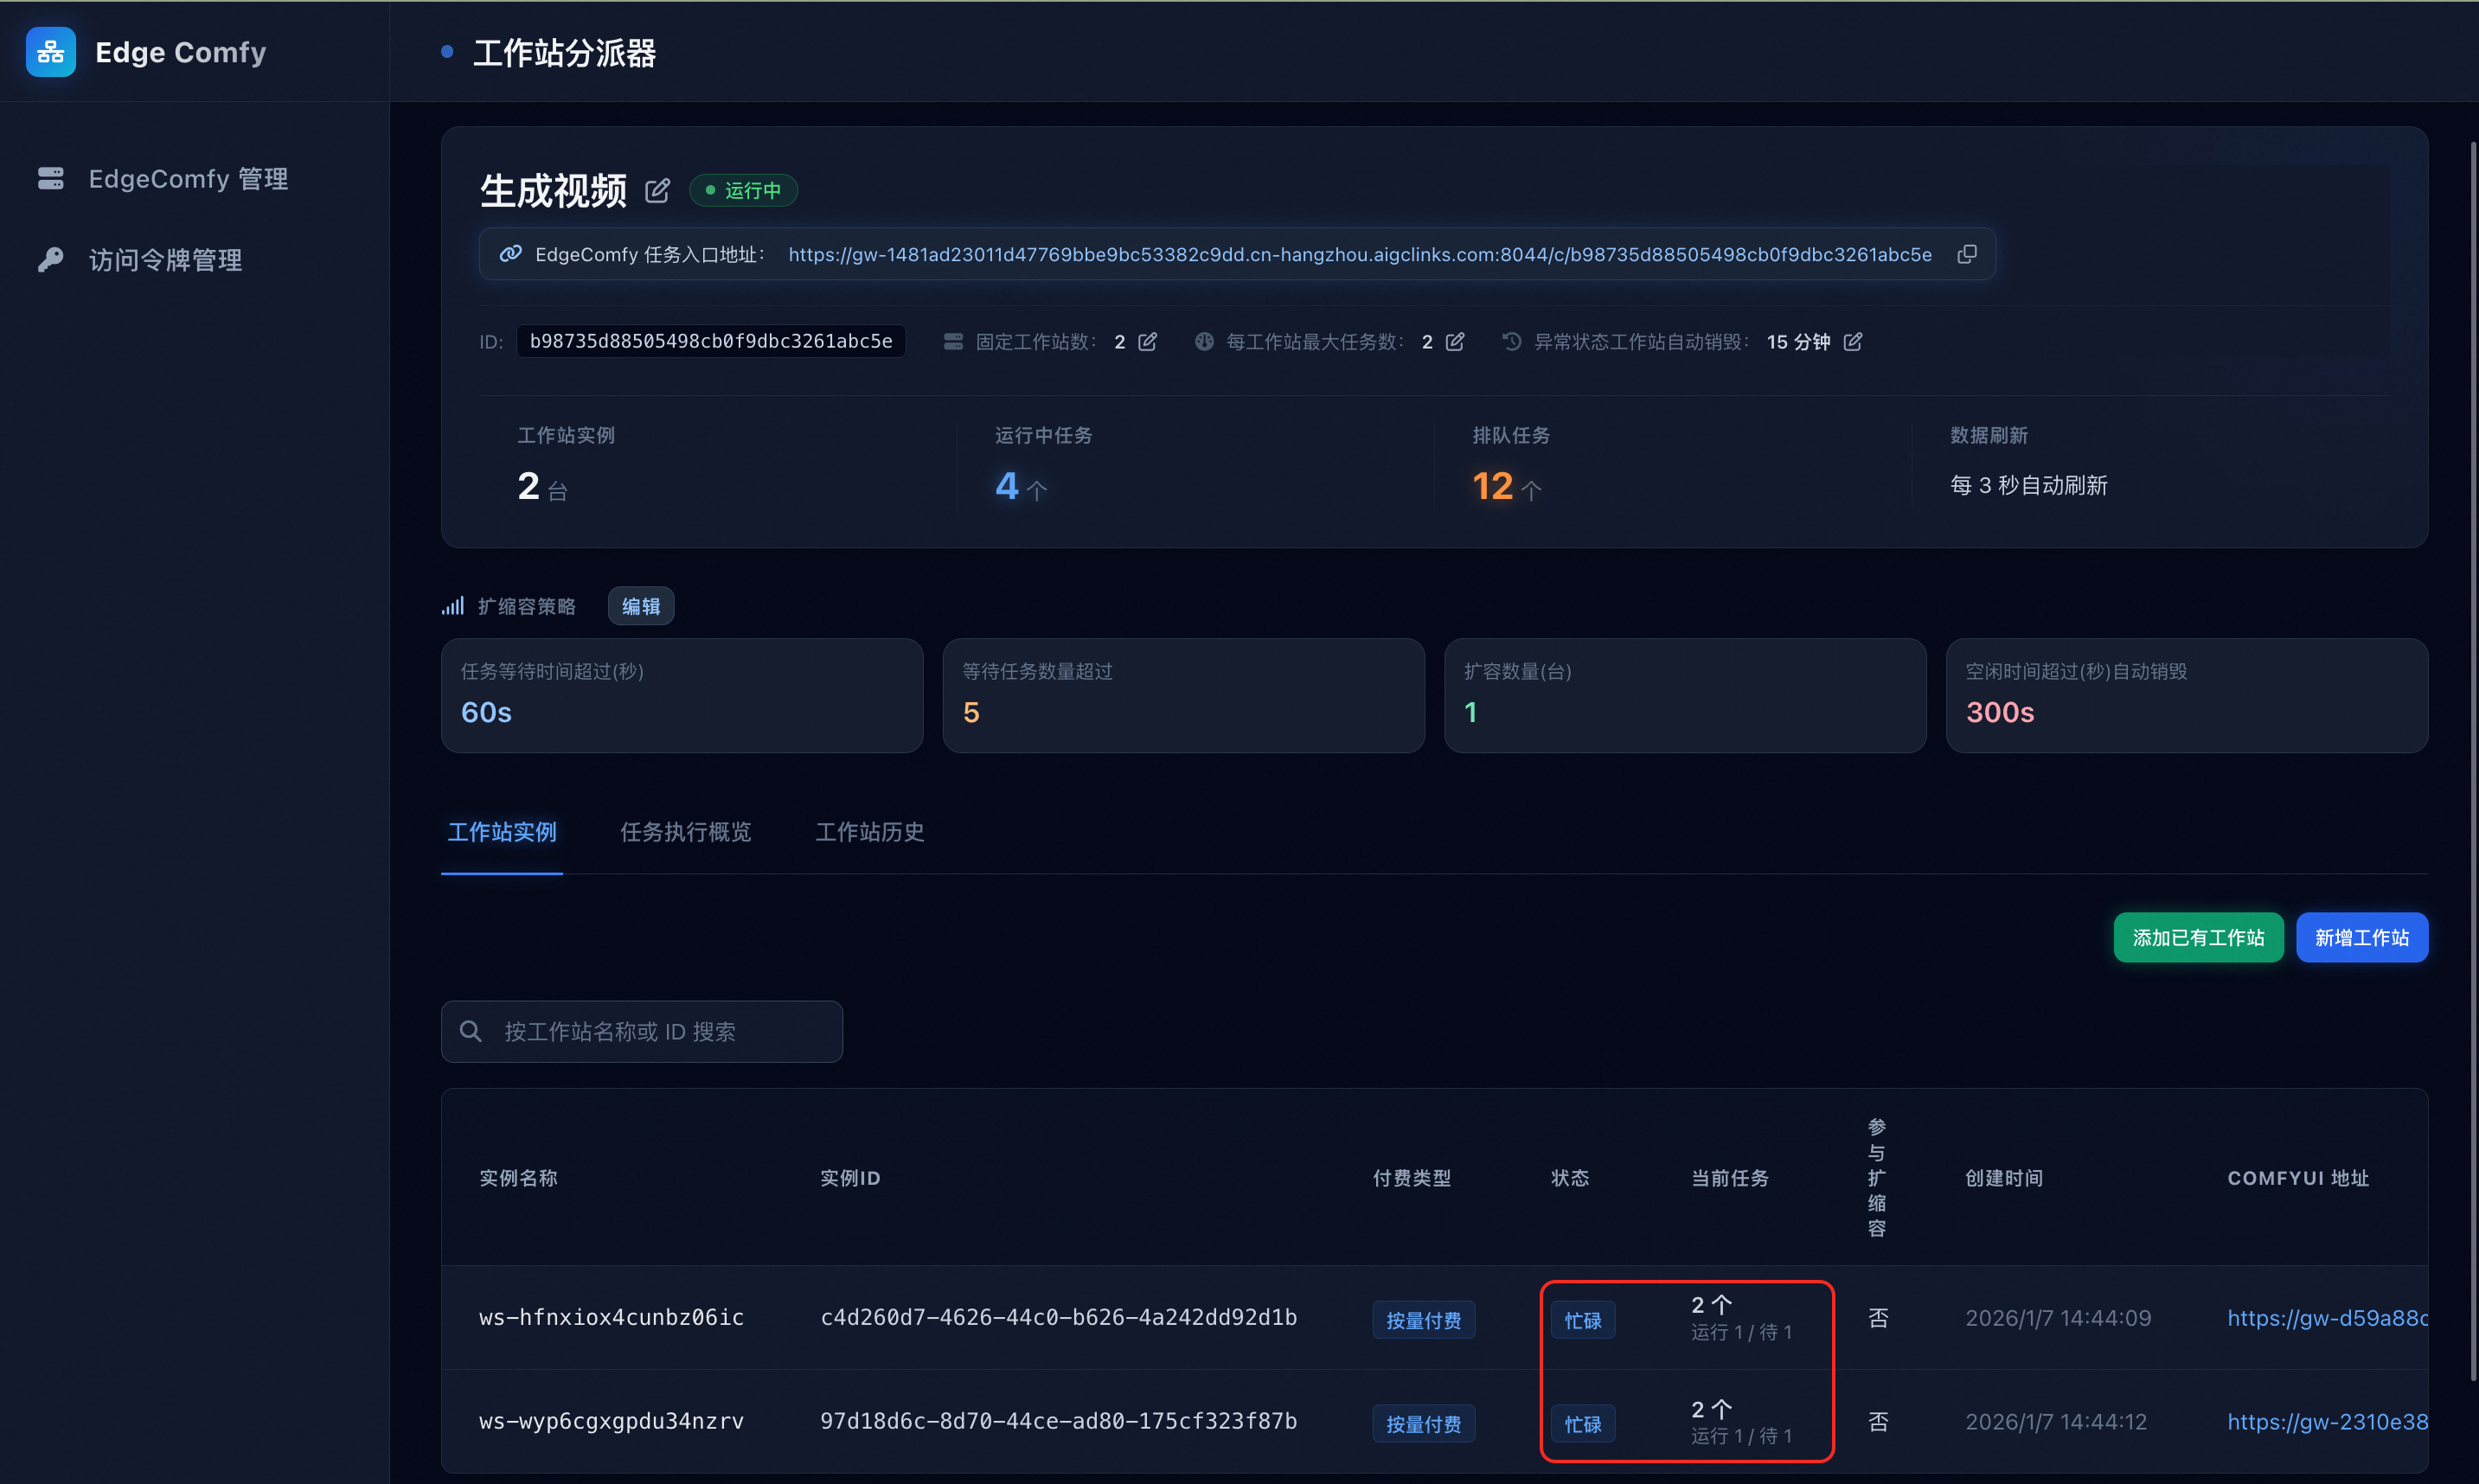Image resolution: width=2479 pixels, height=1484 pixels.
Task: Switch to the 工作站历史 tab
Action: [x=868, y=832]
